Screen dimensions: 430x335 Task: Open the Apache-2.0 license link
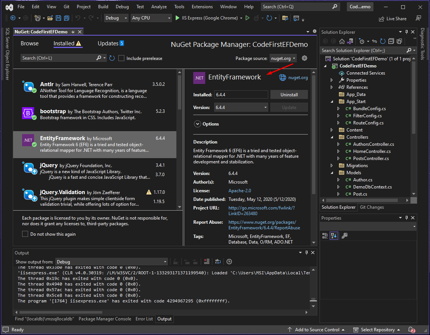(x=239, y=190)
